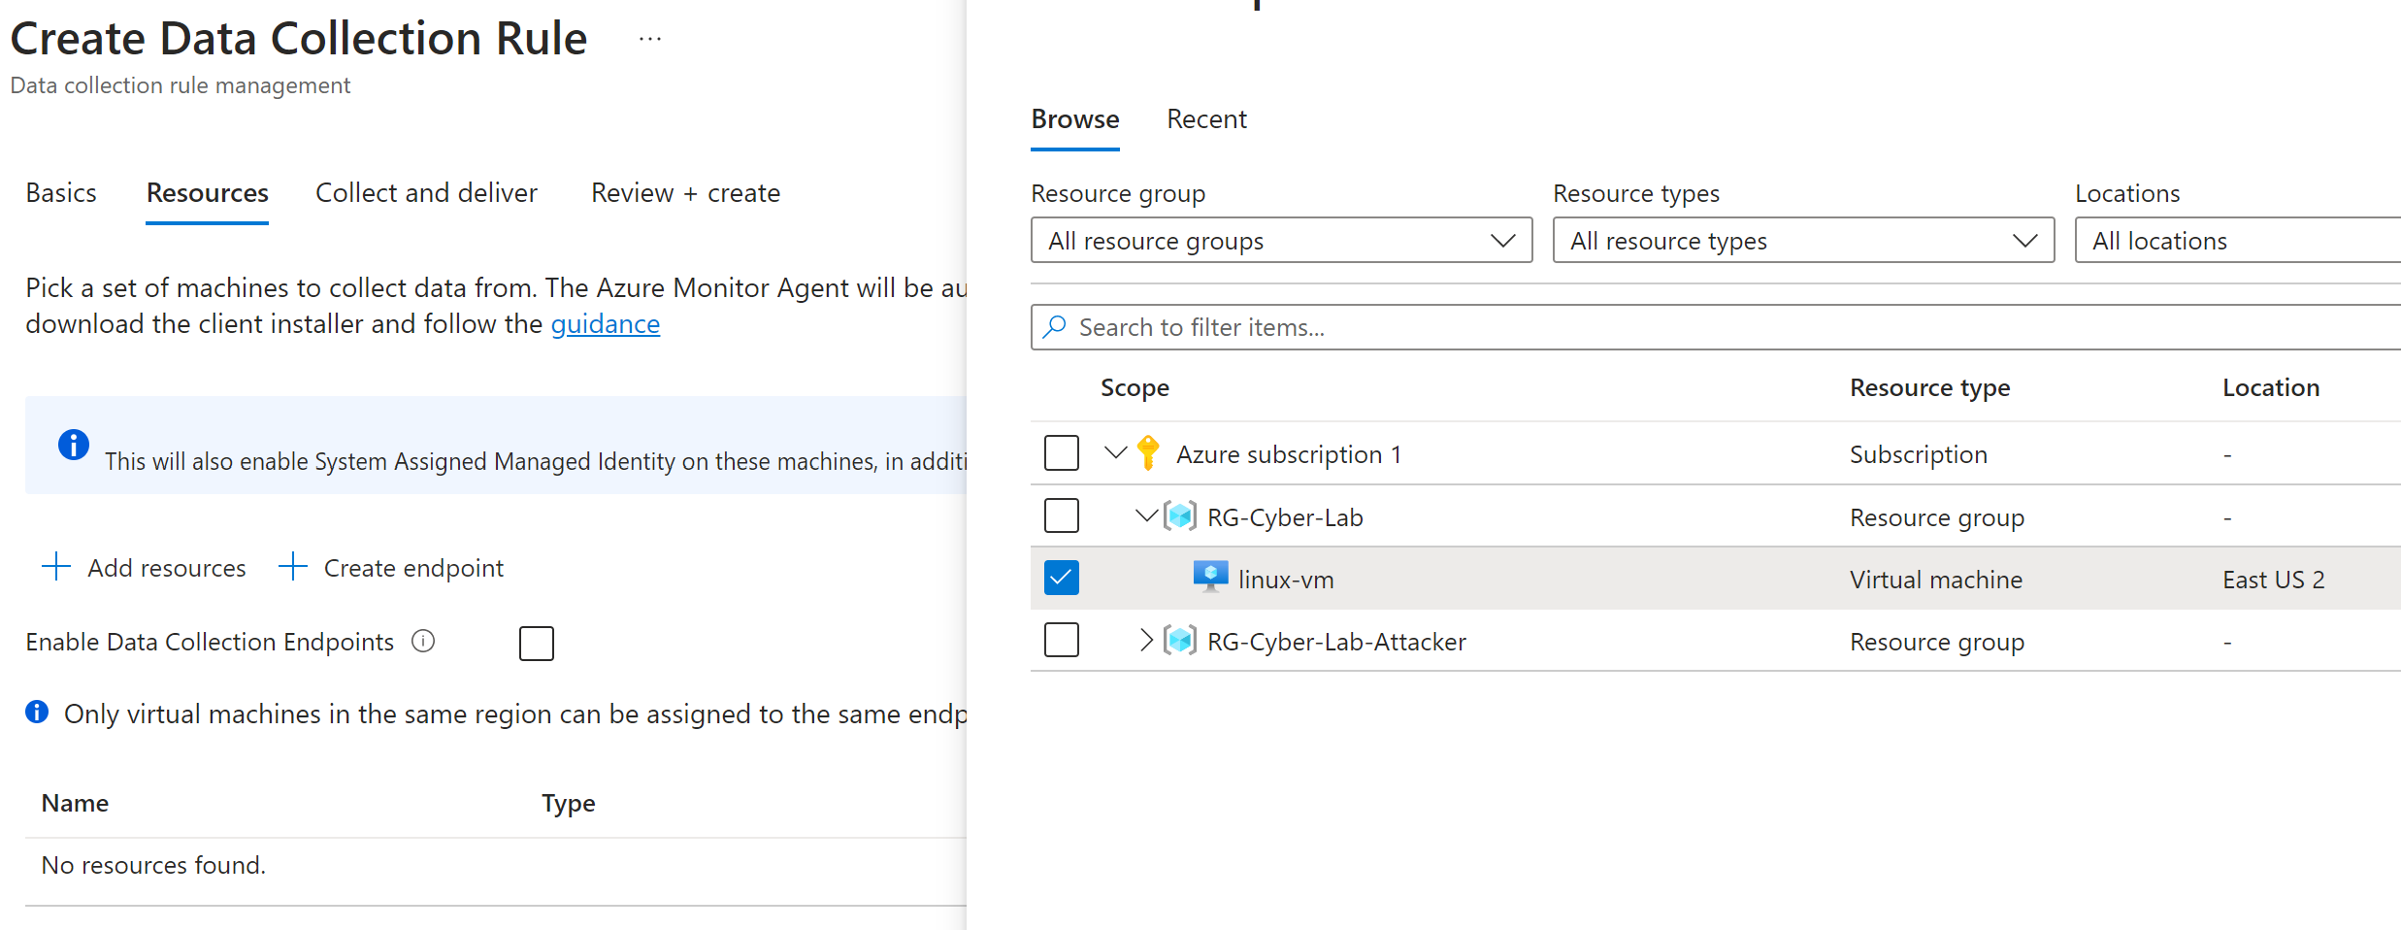The image size is (2401, 930).
Task: Click the ellipsis more options icon
Action: 650,39
